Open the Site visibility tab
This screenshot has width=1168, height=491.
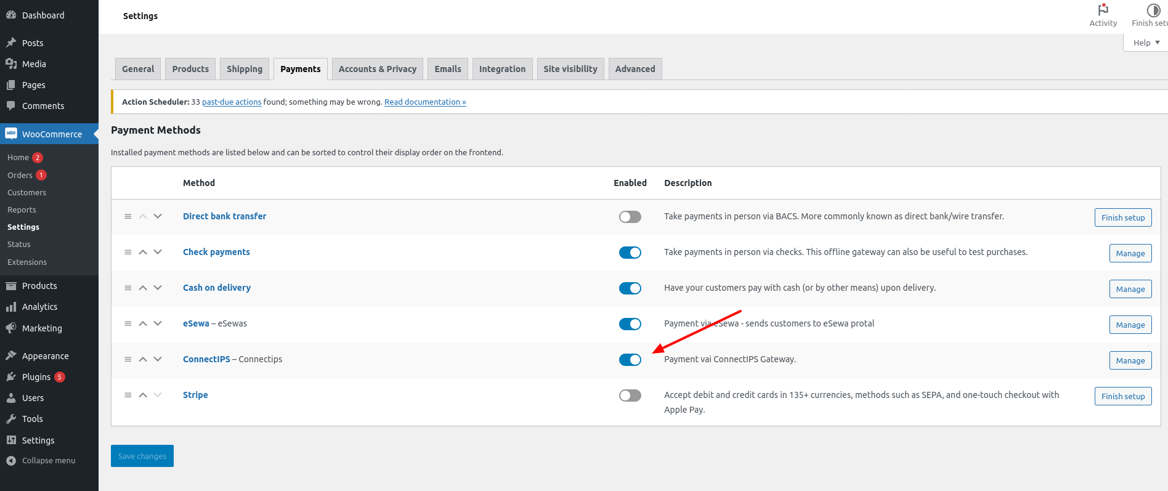[x=570, y=69]
